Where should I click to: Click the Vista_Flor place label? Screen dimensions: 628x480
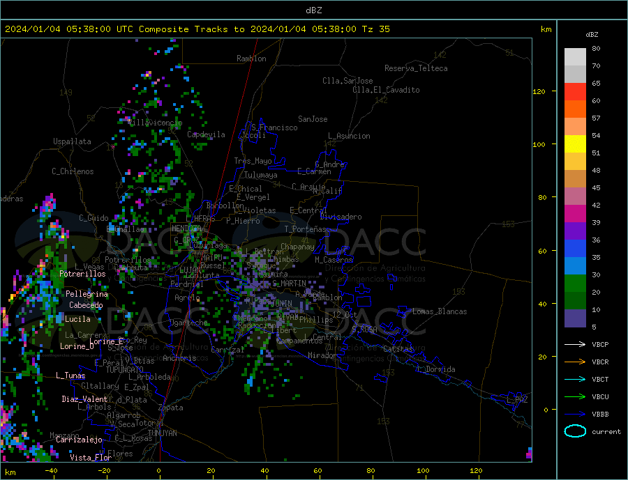(x=91, y=458)
